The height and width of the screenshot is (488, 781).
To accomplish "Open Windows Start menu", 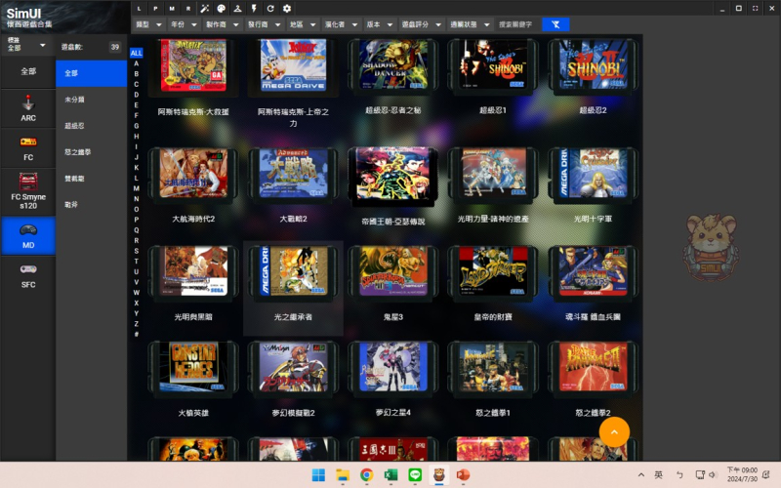I will pyautogui.click(x=318, y=475).
